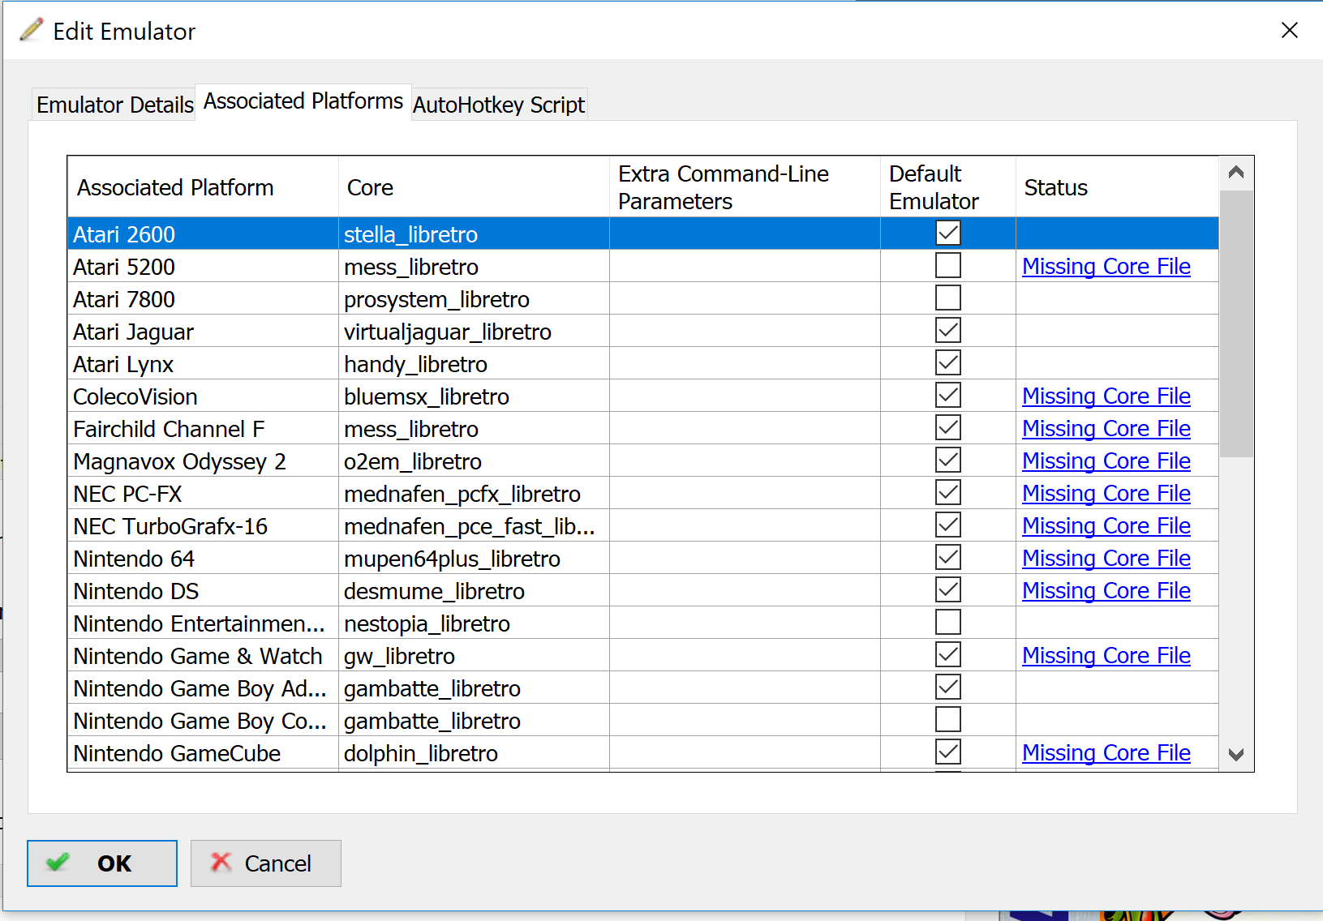This screenshot has width=1323, height=921.
Task: Click the nestopia_libretro core cell
Action: tap(474, 623)
